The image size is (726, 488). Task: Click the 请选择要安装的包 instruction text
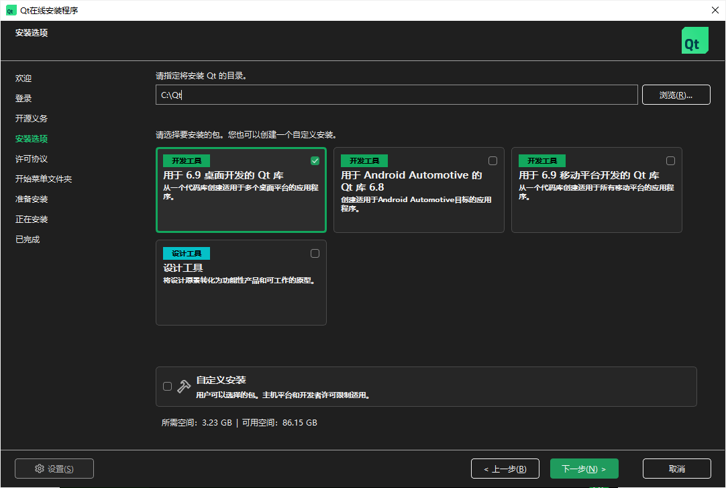pyautogui.click(x=246, y=135)
